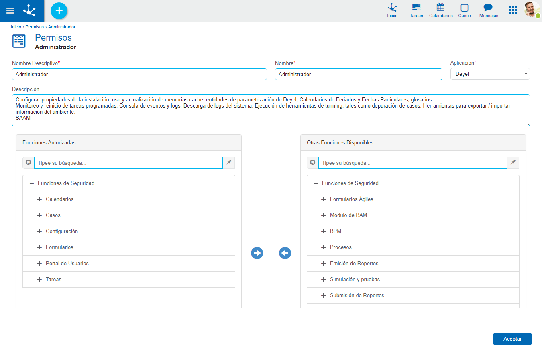Click Permisos breadcrumb link
Image resolution: width=542 pixels, height=357 pixels.
click(35, 27)
